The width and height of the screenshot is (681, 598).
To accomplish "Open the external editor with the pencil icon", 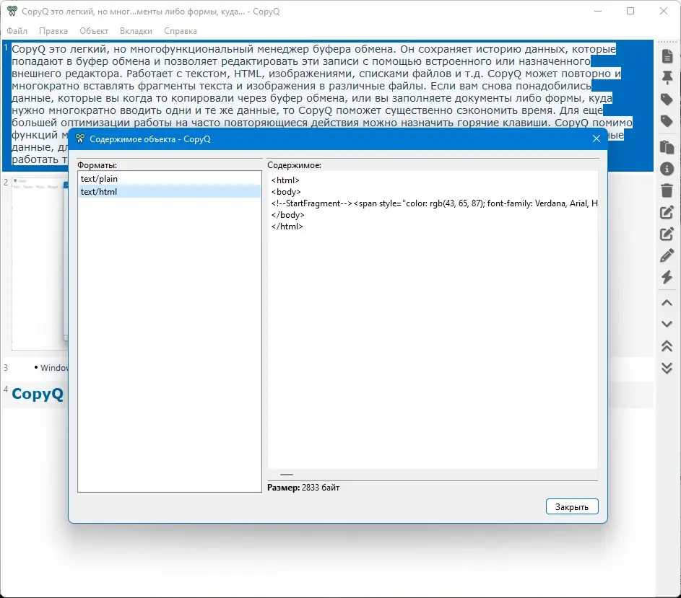I will click(667, 255).
